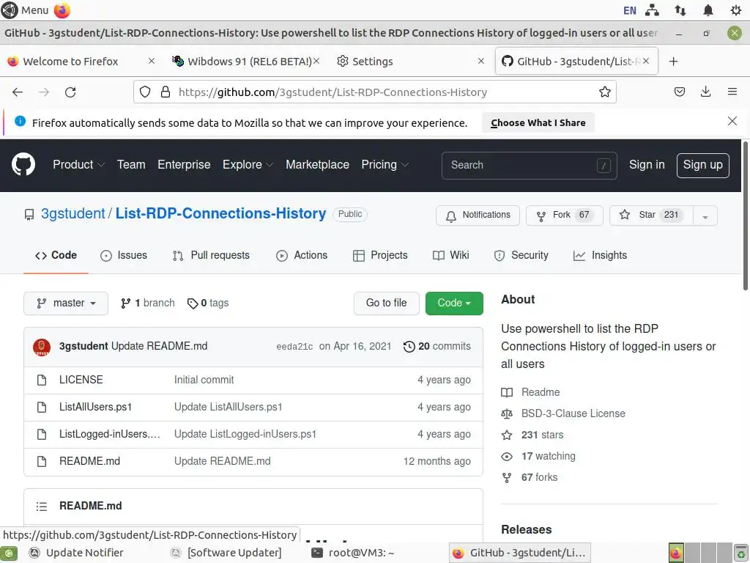The width and height of the screenshot is (750, 563).
Task: Open the Firefox hamburger menu
Action: tap(732, 92)
